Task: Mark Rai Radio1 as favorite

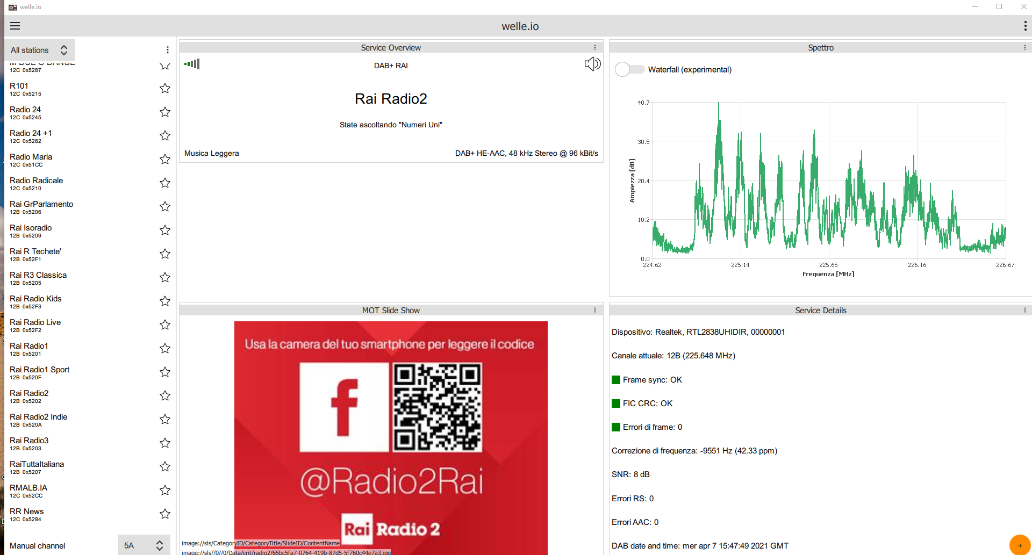Action: tap(165, 348)
